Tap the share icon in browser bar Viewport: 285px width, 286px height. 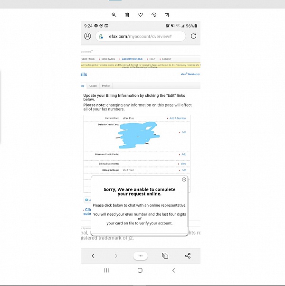[188, 256]
